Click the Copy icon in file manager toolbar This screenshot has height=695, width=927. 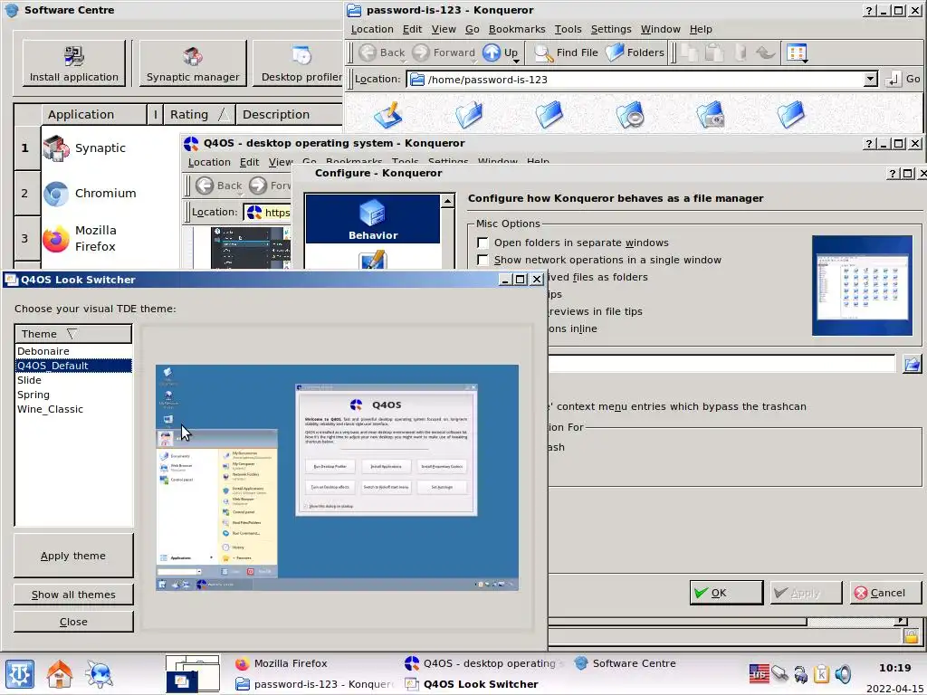(689, 52)
